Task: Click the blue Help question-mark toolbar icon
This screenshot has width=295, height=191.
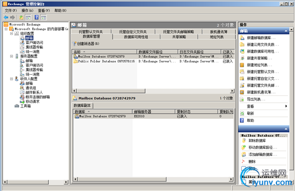Action: pos(37,17)
